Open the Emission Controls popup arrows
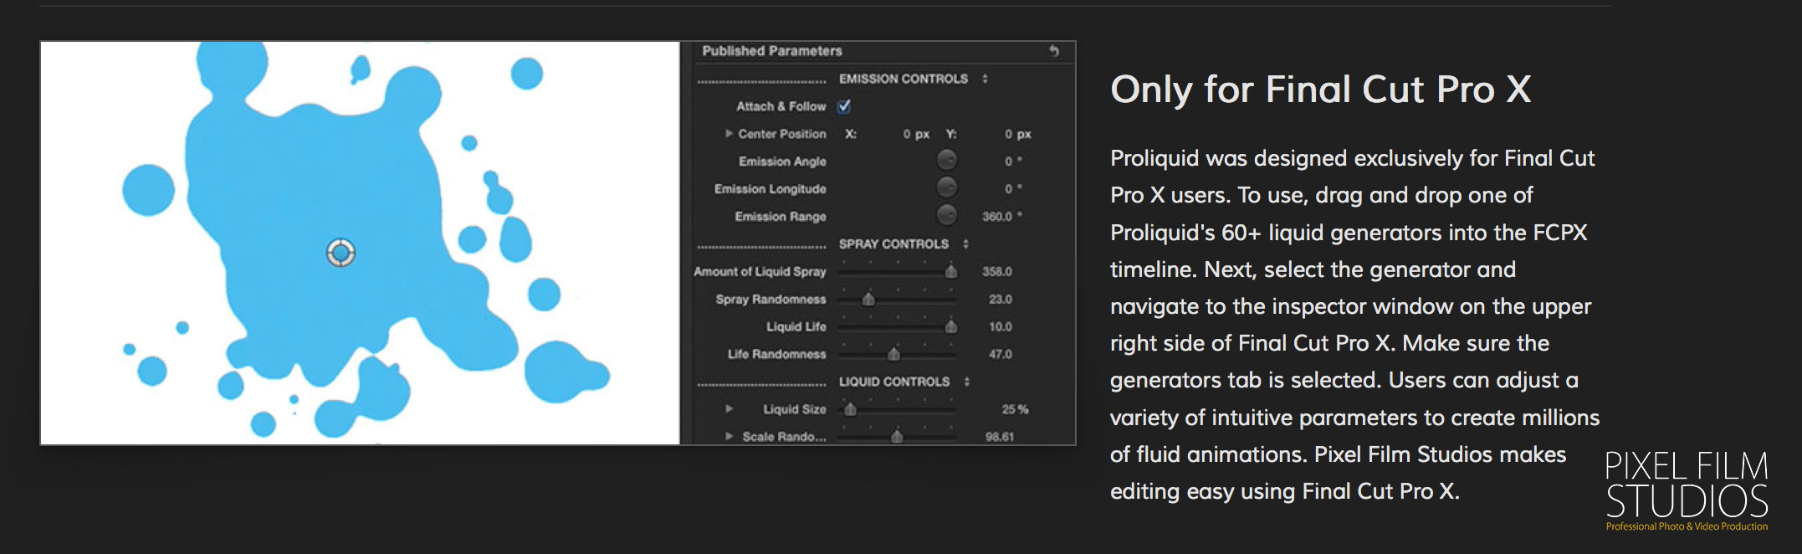The width and height of the screenshot is (1802, 554). pos(985,79)
